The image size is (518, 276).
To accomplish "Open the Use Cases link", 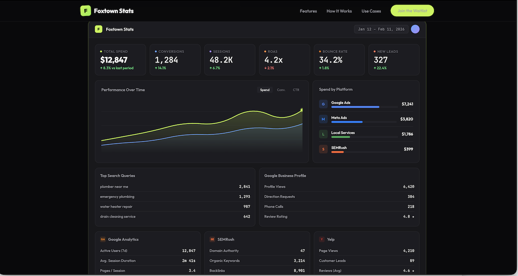I will pos(371,11).
